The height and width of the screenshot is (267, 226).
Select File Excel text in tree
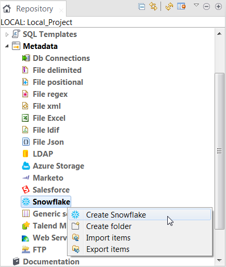pos(49,118)
